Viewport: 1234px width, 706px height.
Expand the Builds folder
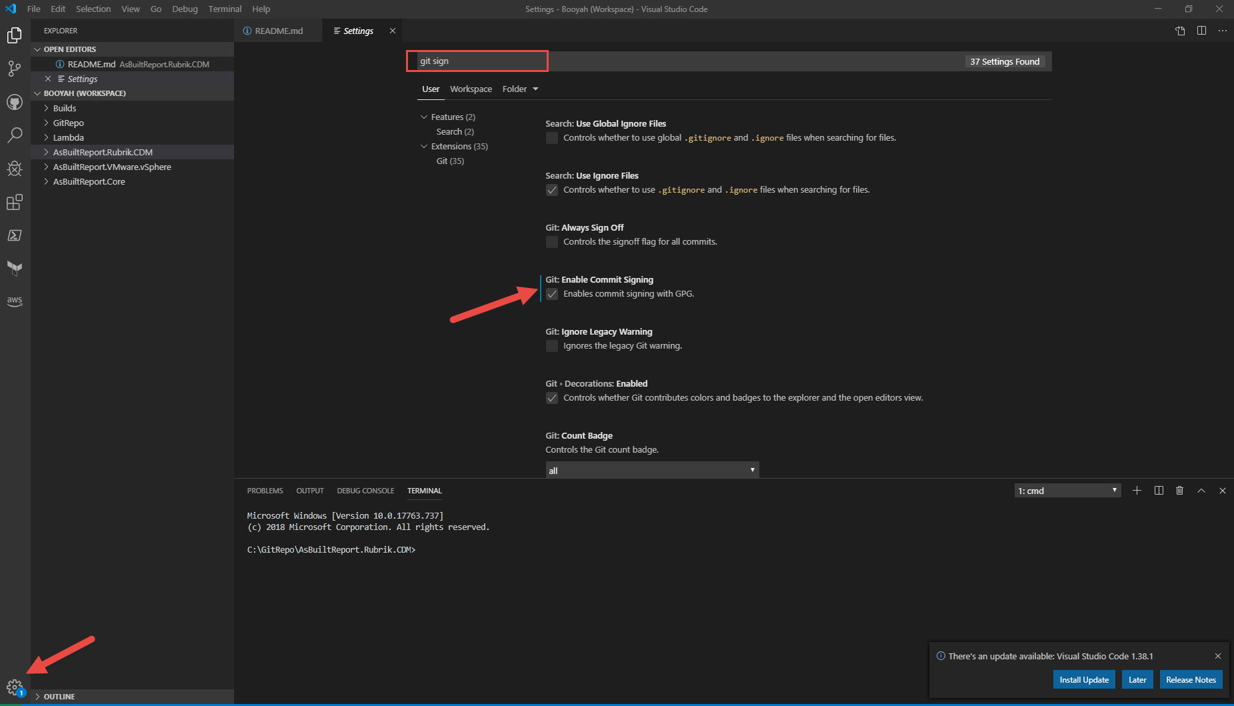[x=132, y=108]
